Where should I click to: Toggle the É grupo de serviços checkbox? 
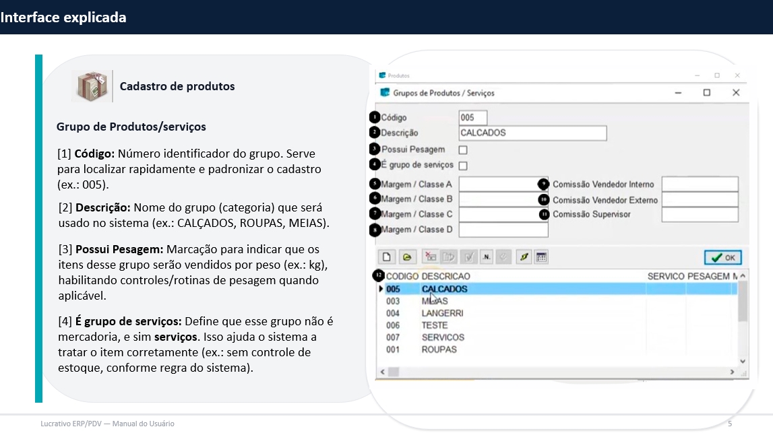(x=463, y=166)
